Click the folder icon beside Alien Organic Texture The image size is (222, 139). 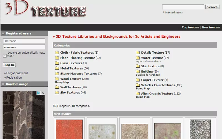point(138,94)
